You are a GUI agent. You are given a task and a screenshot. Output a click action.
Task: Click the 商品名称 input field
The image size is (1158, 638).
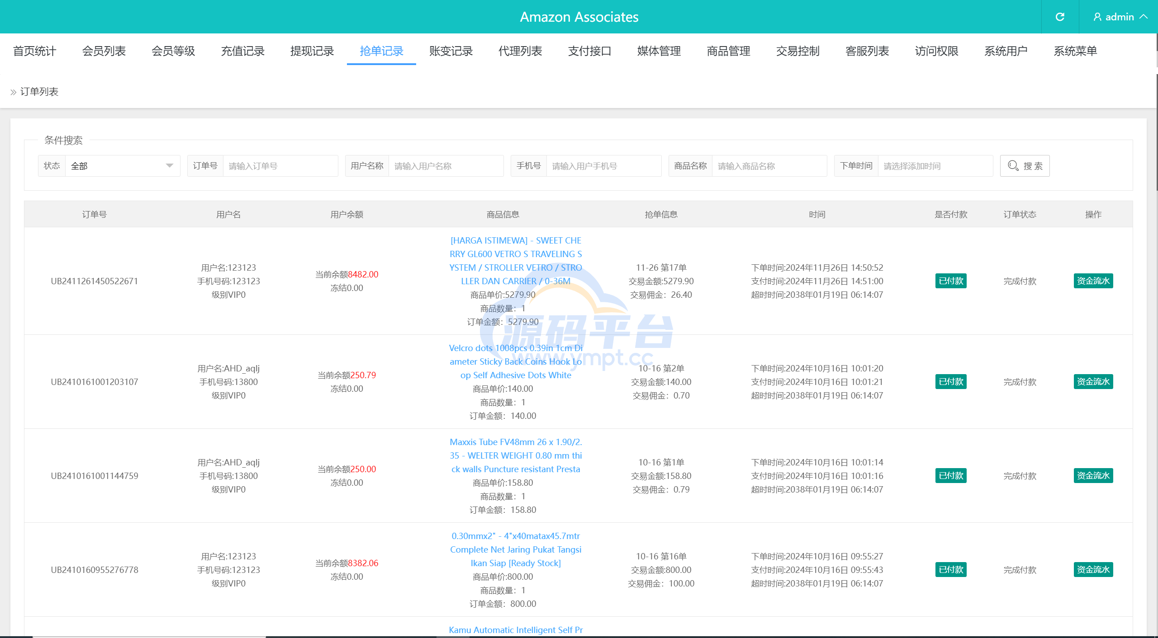click(x=769, y=166)
